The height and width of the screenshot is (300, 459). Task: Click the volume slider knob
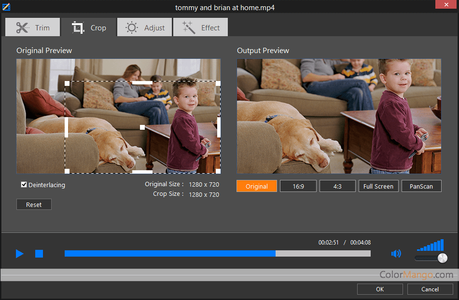click(x=442, y=258)
